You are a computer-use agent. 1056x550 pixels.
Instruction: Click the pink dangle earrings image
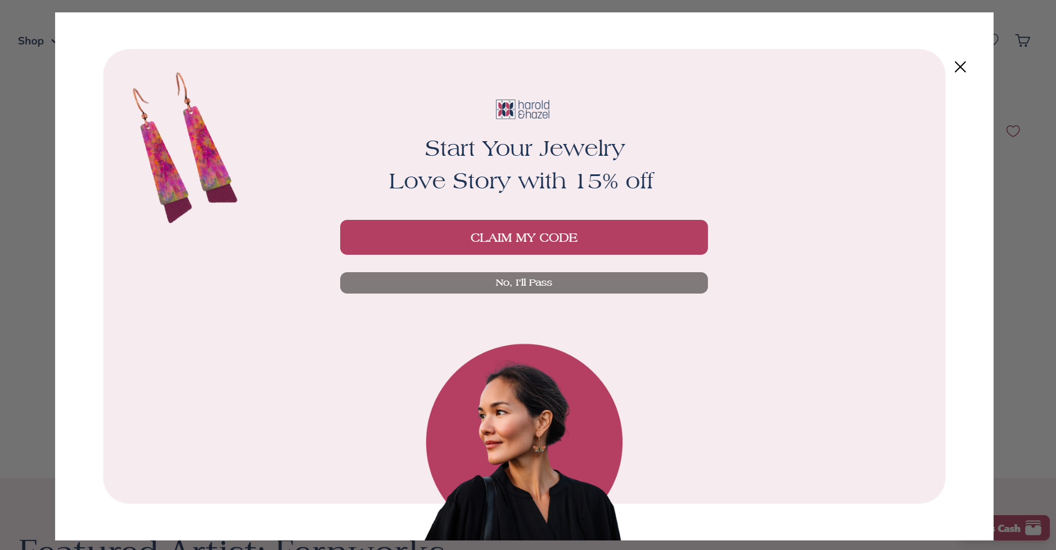click(183, 147)
